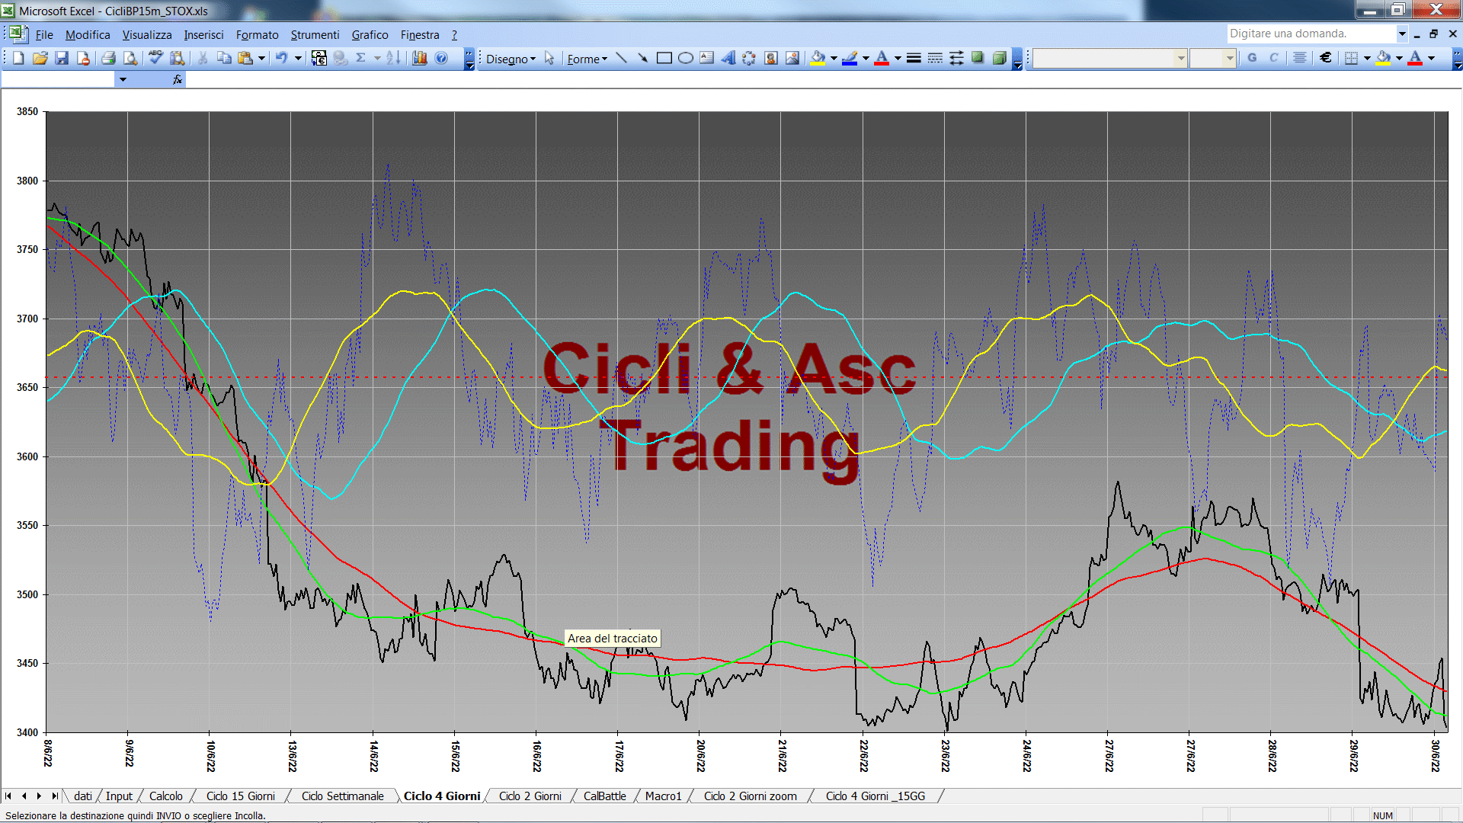Insert a diagram or organization chart
This screenshot has width=1463, height=823.
[749, 58]
